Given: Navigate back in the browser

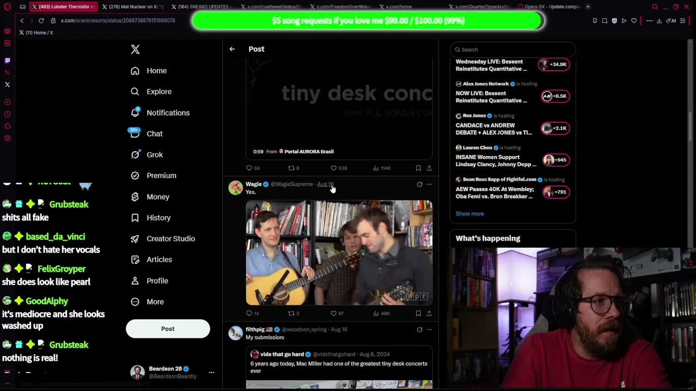Looking at the screenshot, I should 22,21.
